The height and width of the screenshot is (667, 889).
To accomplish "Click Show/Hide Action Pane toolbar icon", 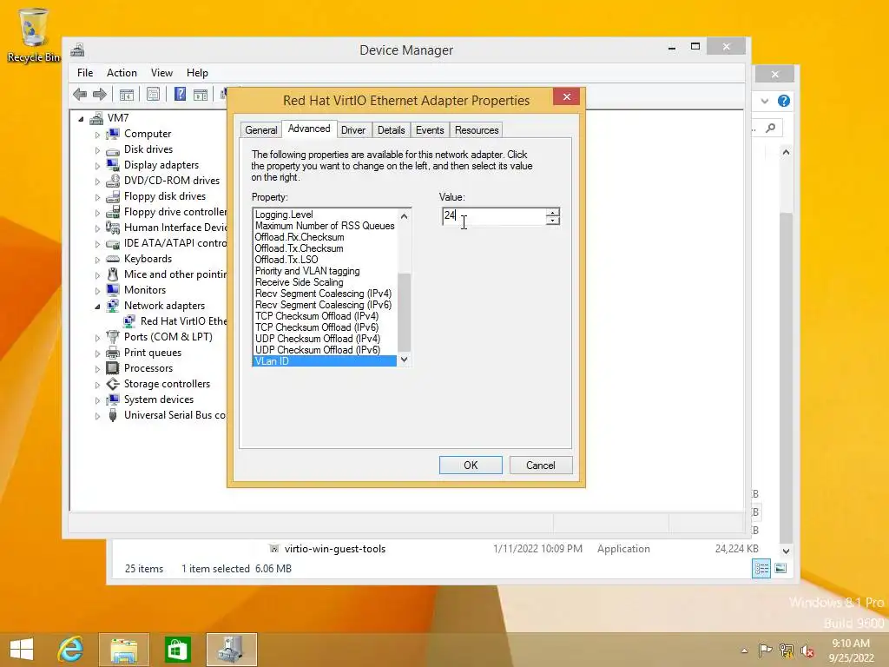I will coord(201,95).
